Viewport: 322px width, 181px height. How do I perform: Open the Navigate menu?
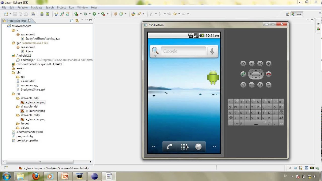[x=36, y=8]
